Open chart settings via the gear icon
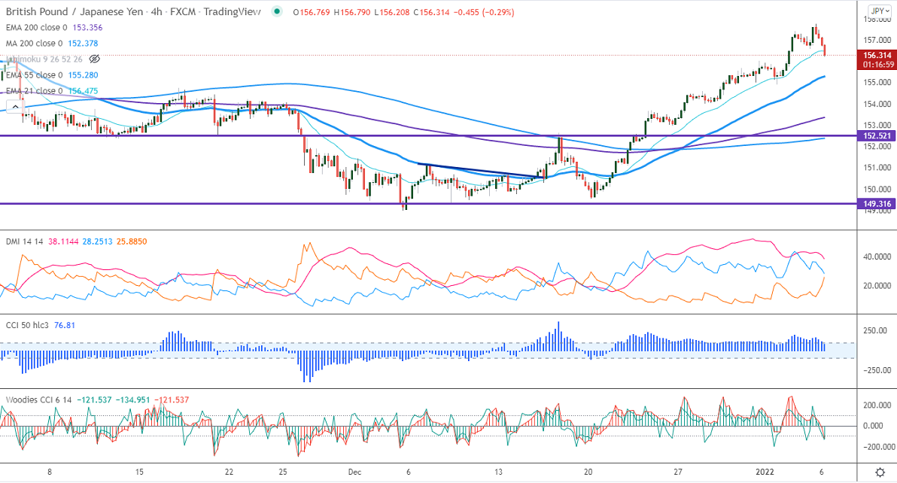Screen dimensions: 897x483 pos(880,472)
